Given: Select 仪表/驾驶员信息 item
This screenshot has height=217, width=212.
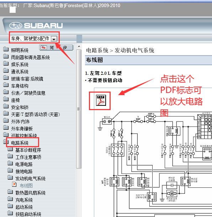Looking at the screenshot, I should point(28,93).
